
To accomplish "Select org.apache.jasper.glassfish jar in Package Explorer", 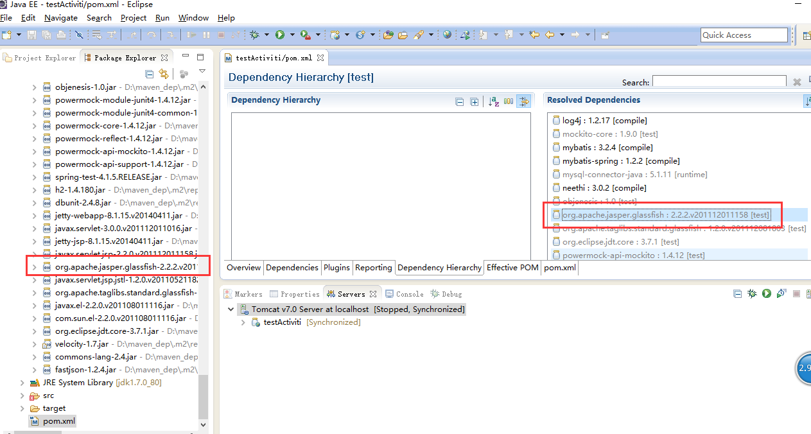I will pyautogui.click(x=120, y=266).
